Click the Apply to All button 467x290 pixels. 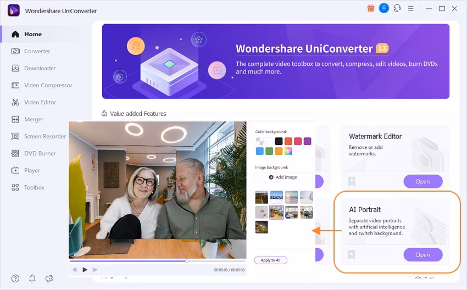pyautogui.click(x=271, y=260)
